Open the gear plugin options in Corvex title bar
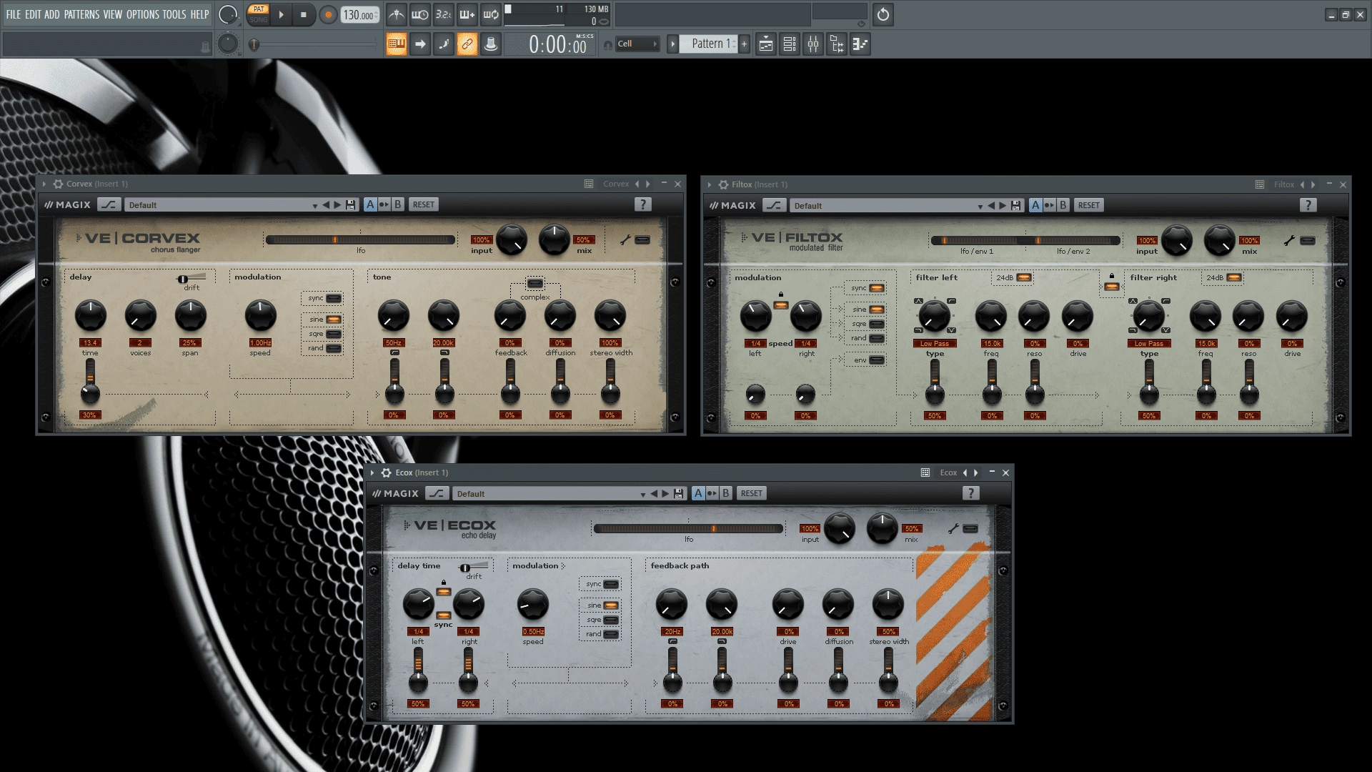Image resolution: width=1372 pixels, height=772 pixels. point(58,184)
